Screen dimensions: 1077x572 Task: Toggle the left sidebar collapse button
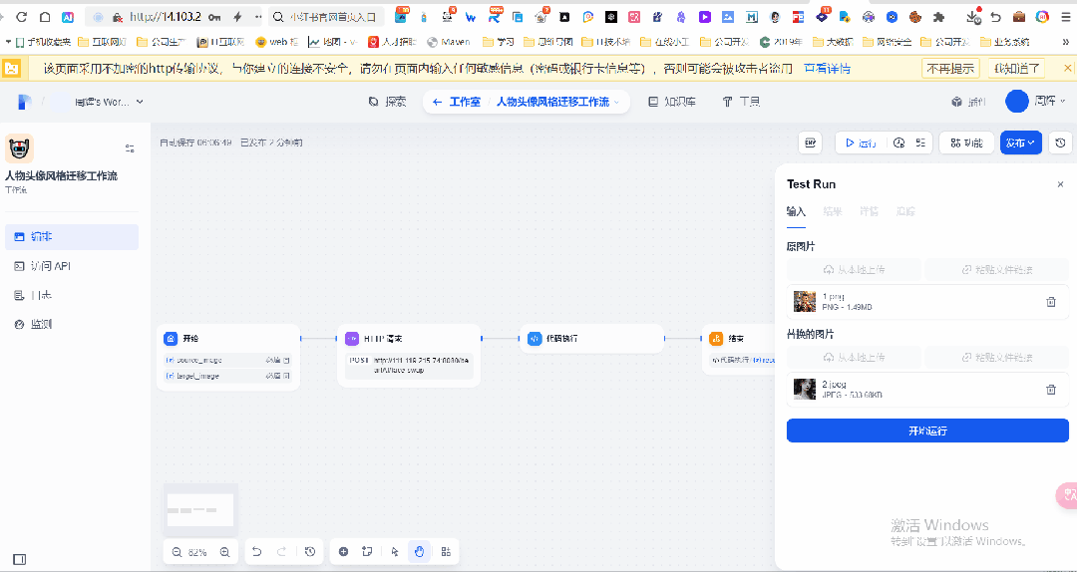pos(20,559)
